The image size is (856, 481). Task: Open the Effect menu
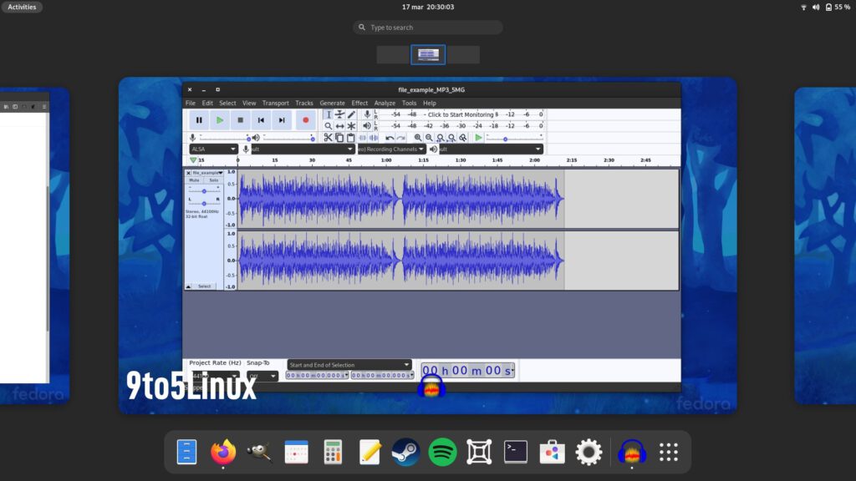(x=359, y=103)
